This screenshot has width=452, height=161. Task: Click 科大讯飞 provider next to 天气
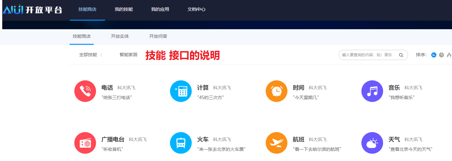[x=413, y=140]
